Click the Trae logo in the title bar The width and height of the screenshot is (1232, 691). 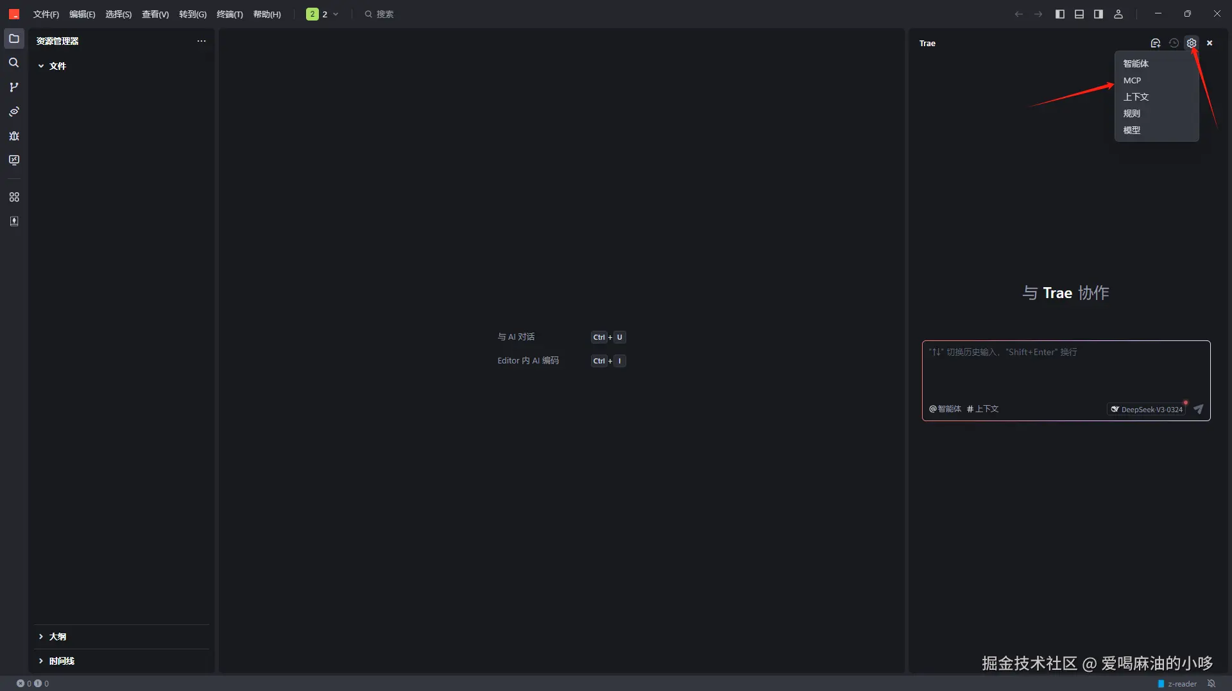point(13,14)
